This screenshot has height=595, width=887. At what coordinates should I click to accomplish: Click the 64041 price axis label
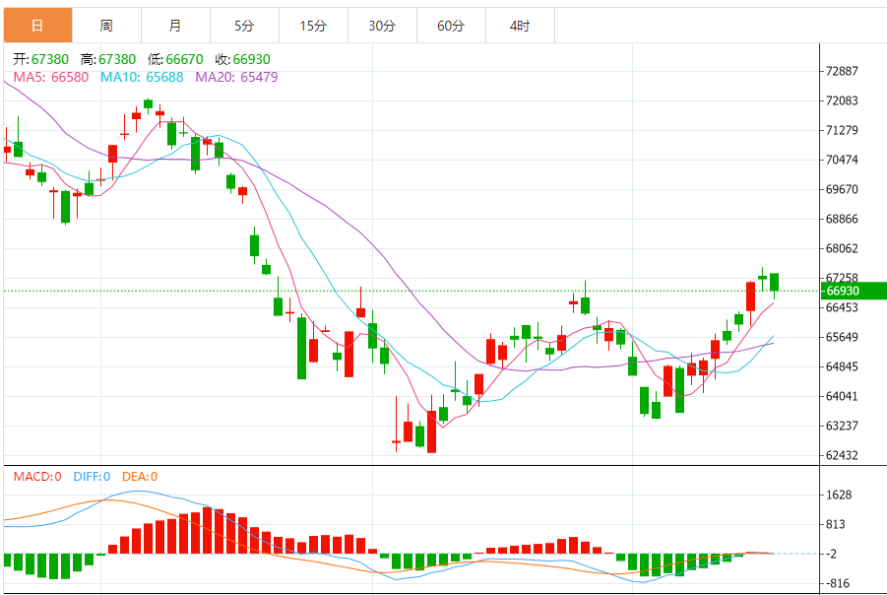(842, 396)
